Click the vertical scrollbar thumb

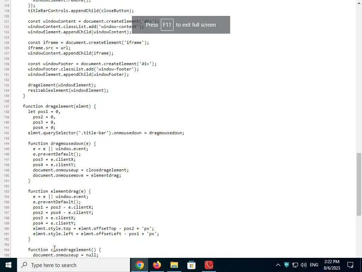coord(358,184)
